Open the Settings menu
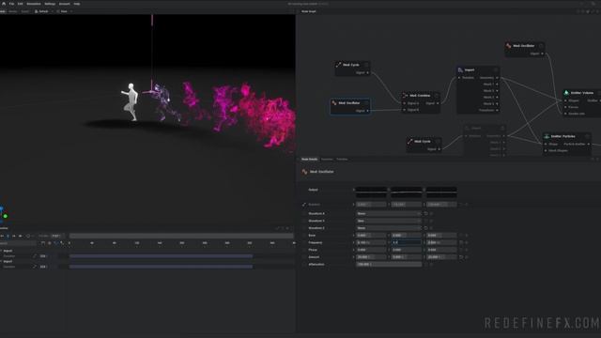Viewport: 601px width, 338px height. point(50,4)
